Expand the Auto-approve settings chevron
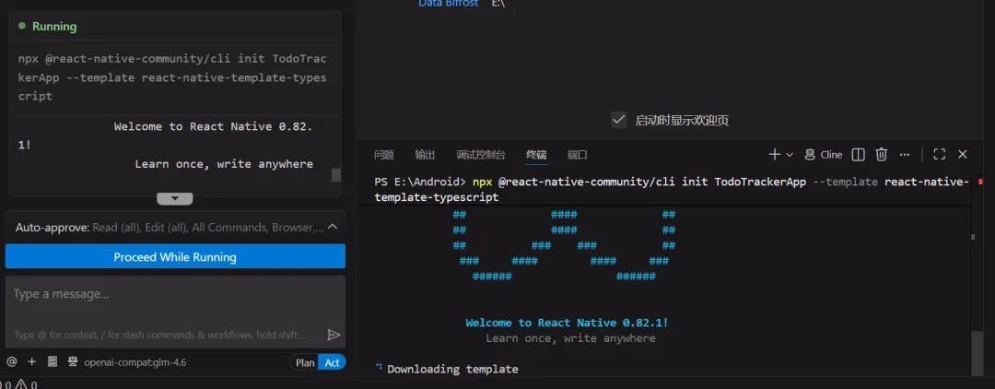Image resolution: width=995 pixels, height=389 pixels. coord(333,227)
